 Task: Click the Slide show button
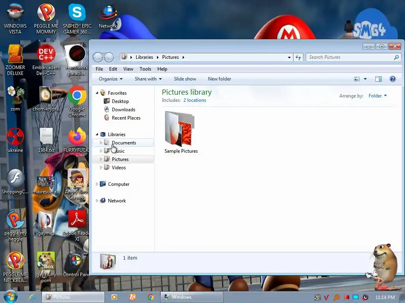185,79
